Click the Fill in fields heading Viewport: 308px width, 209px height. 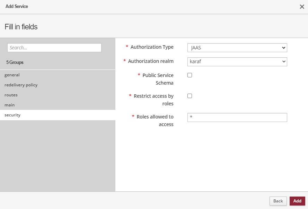20,27
